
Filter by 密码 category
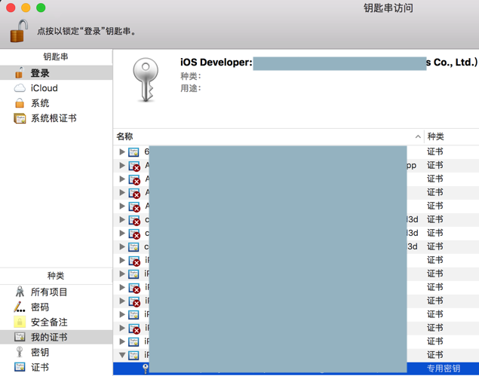[57, 307]
